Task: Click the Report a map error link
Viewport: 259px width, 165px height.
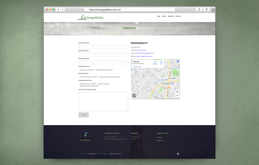Action: click(x=176, y=99)
